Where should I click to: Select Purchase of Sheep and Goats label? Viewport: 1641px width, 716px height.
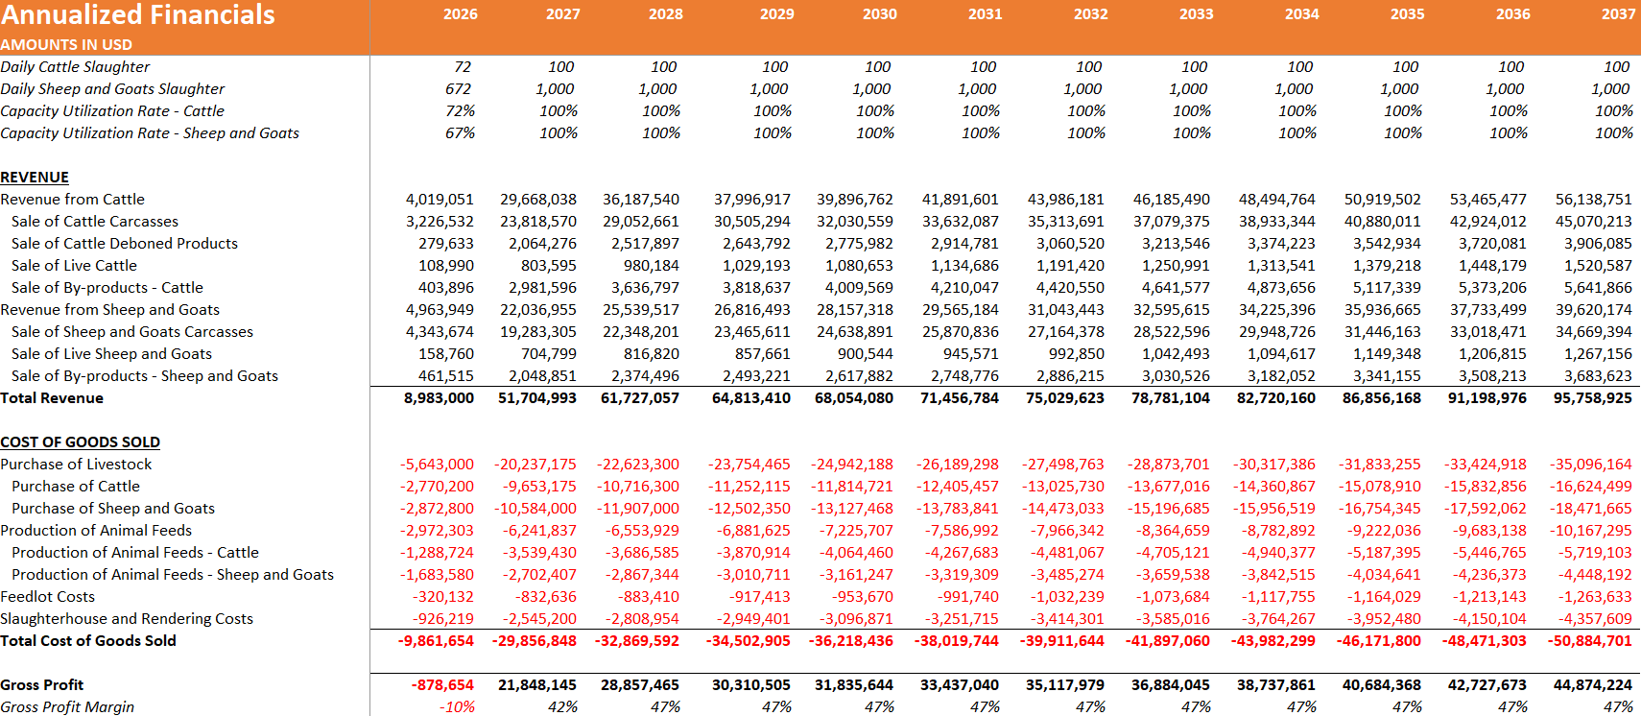tap(113, 508)
